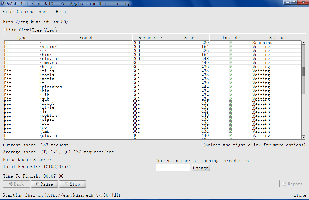Viewport: 309px width, 200px height.
Task: Click size value 248 of /plugin/ row
Action: (205, 59)
